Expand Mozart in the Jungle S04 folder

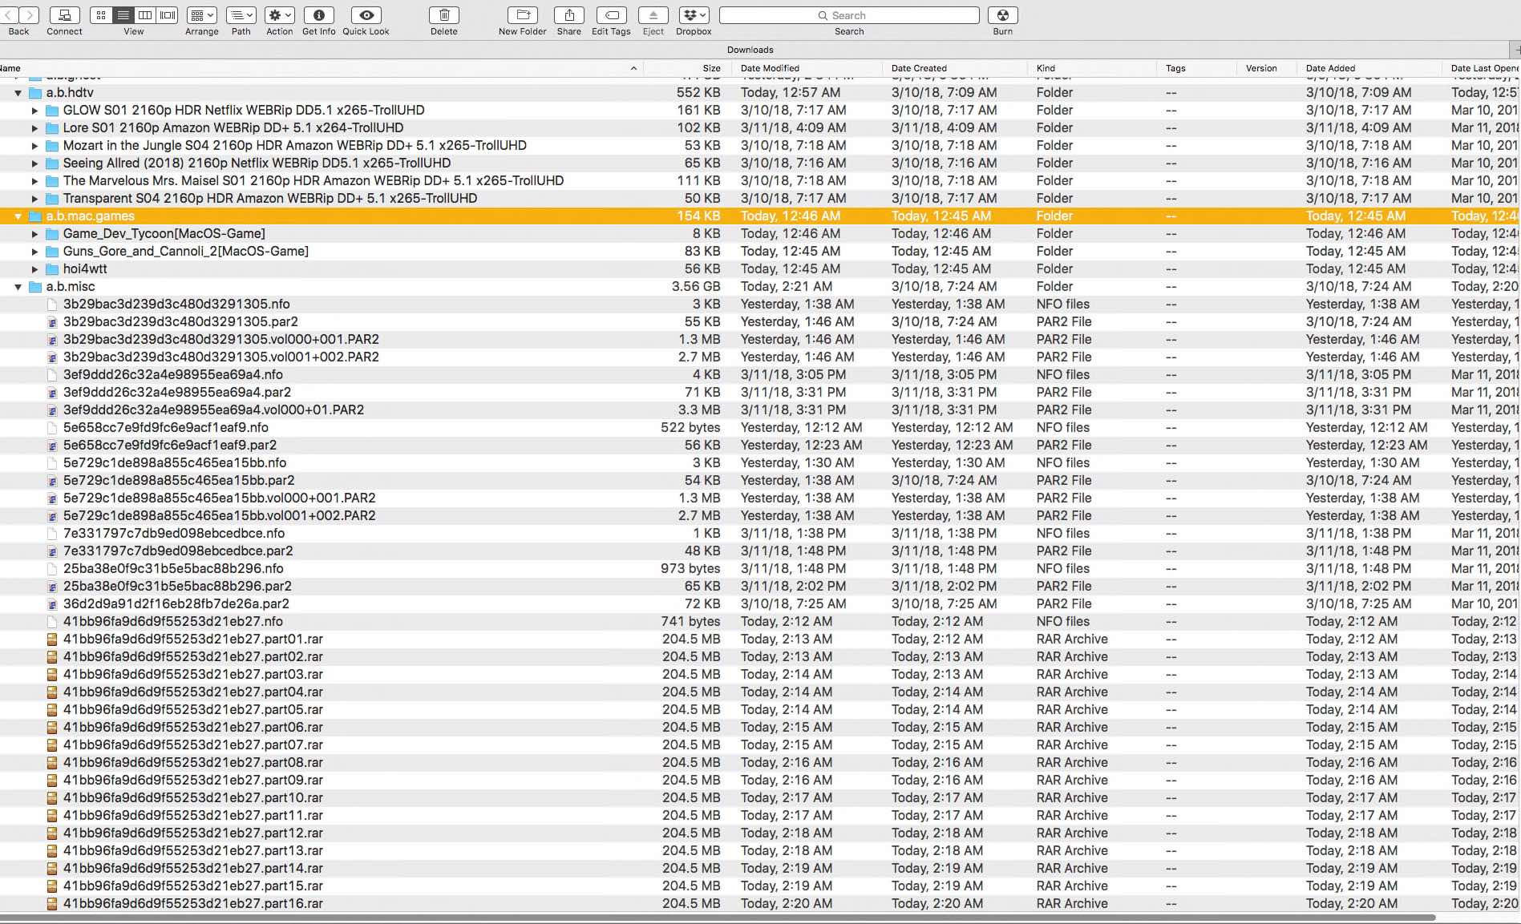coord(34,146)
